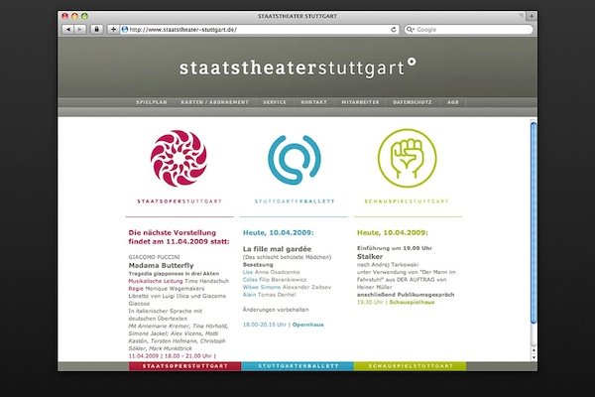Screen dimensions: 595x397
Task: Click 'Witwe Simone' role name
Action: point(262,287)
